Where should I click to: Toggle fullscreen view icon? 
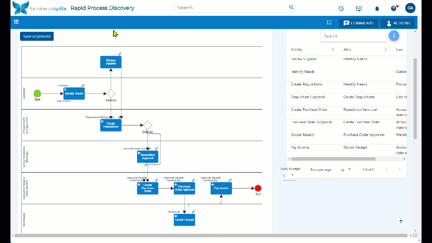(x=329, y=23)
